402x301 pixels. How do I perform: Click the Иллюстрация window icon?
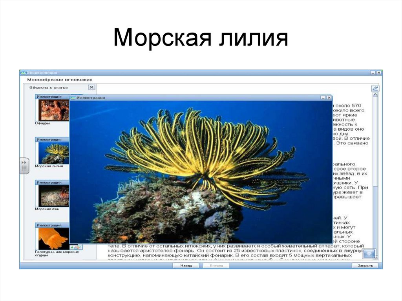click(73, 97)
